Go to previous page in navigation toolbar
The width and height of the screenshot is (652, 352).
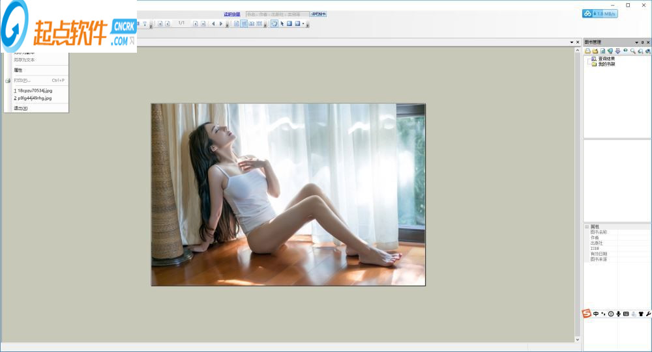[168, 23]
